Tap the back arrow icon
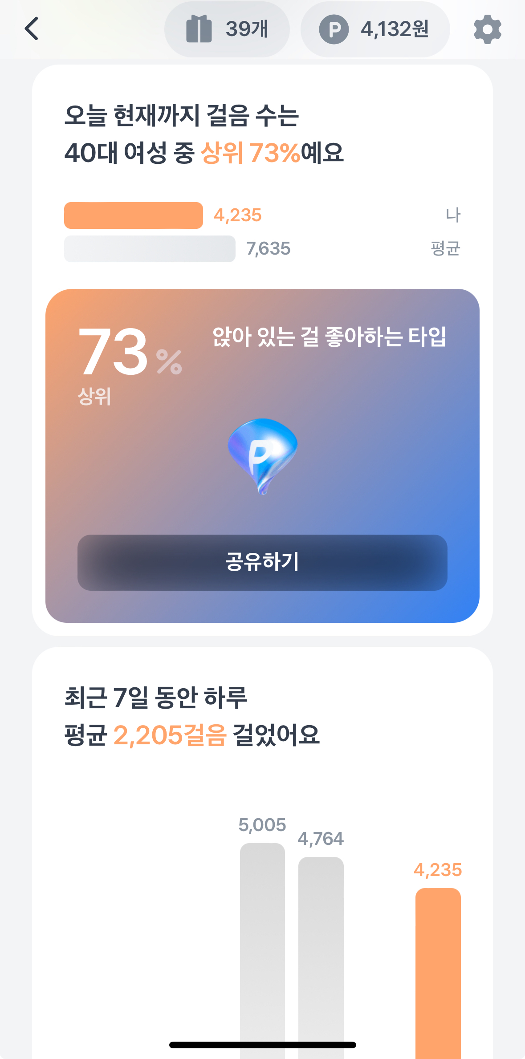The image size is (525, 1059). click(x=32, y=29)
